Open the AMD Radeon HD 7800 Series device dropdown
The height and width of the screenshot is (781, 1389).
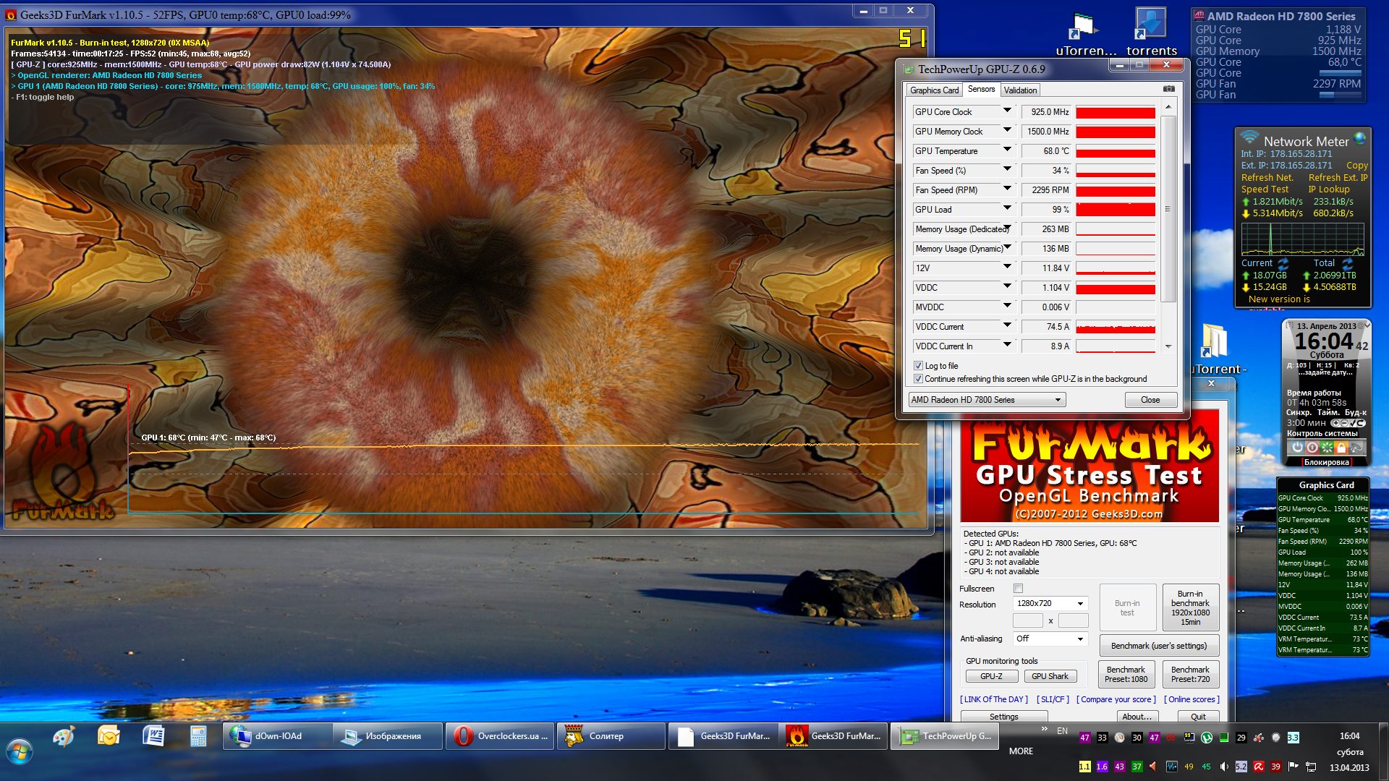point(987,400)
